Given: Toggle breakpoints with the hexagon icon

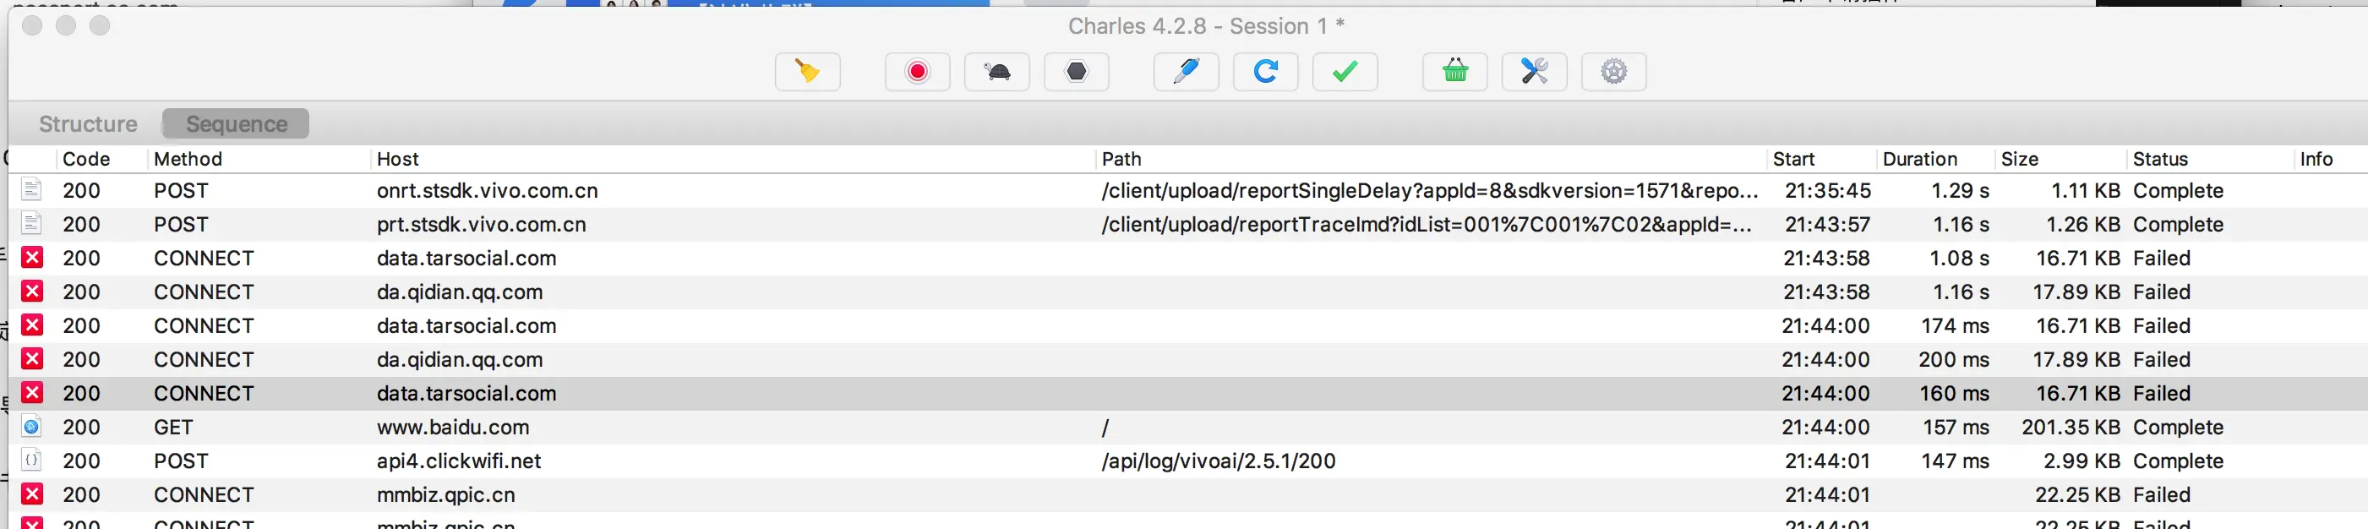Looking at the screenshot, I should click(1077, 72).
